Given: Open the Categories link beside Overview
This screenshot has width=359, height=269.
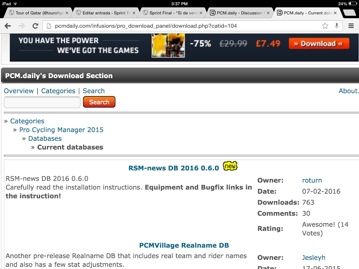Looking at the screenshot, I should (x=58, y=91).
